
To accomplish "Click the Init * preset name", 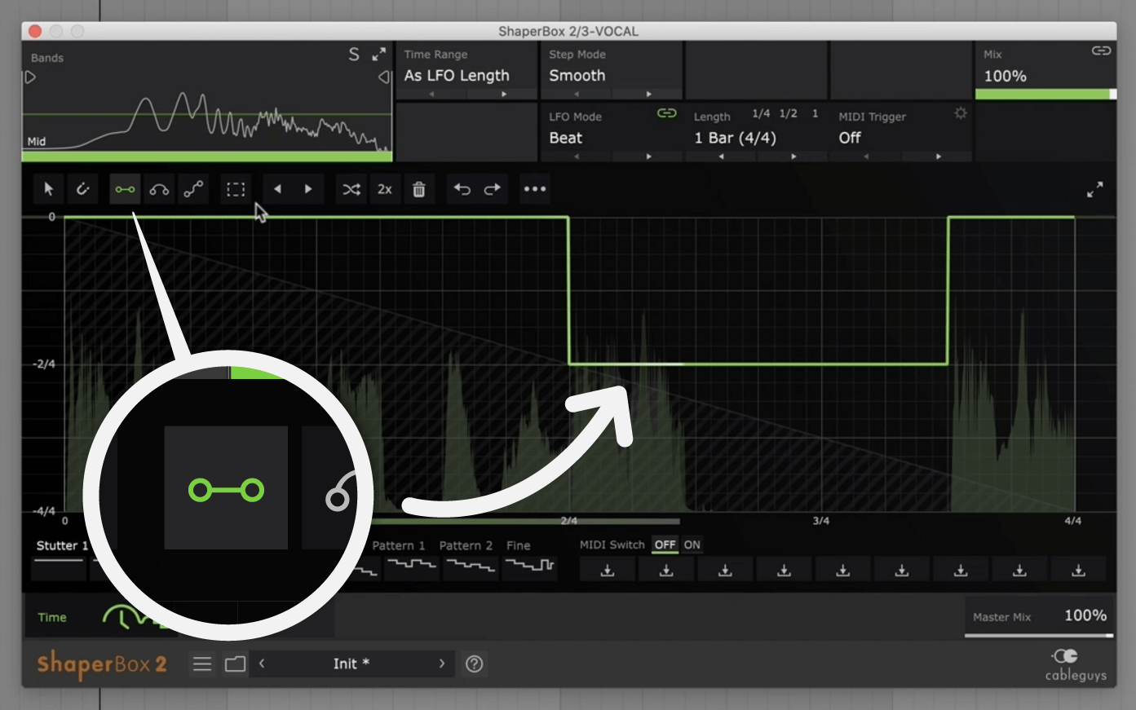I will tap(351, 664).
